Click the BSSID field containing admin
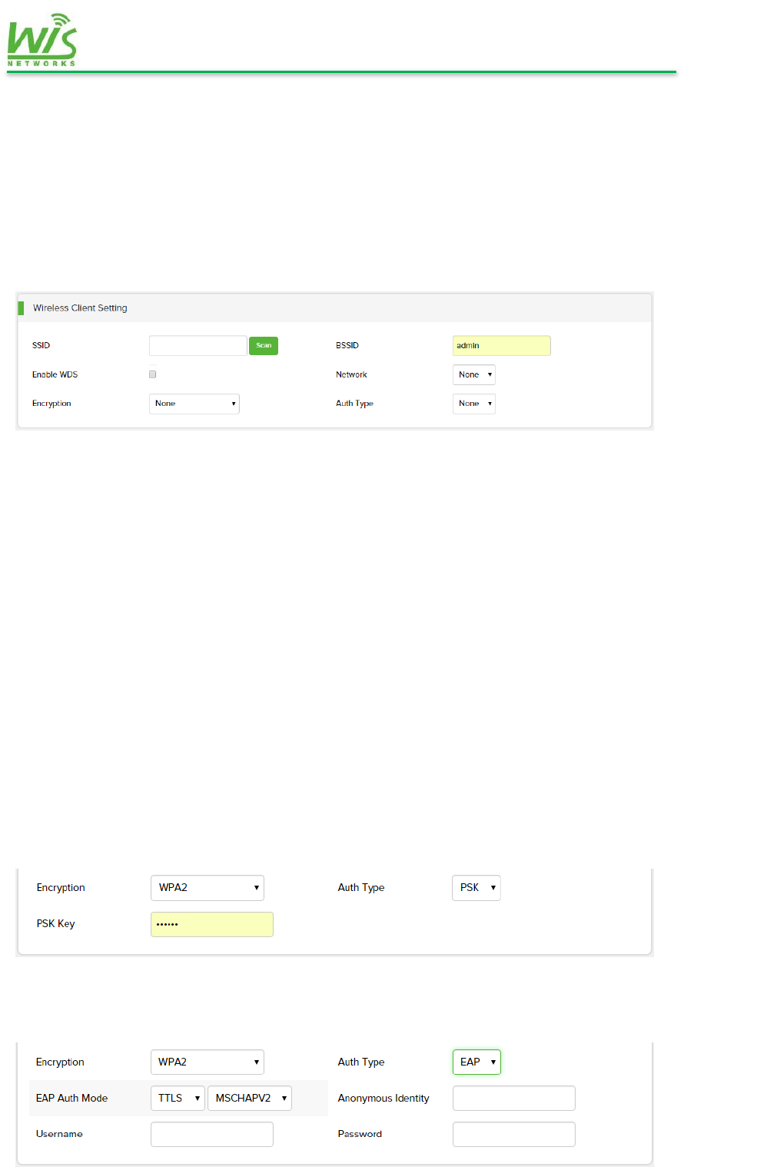The width and height of the screenshot is (757, 1167). click(x=502, y=346)
